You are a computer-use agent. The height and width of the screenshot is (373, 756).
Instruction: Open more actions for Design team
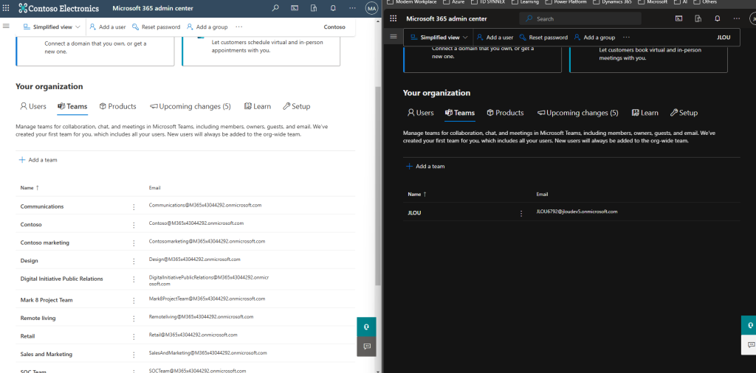(134, 261)
